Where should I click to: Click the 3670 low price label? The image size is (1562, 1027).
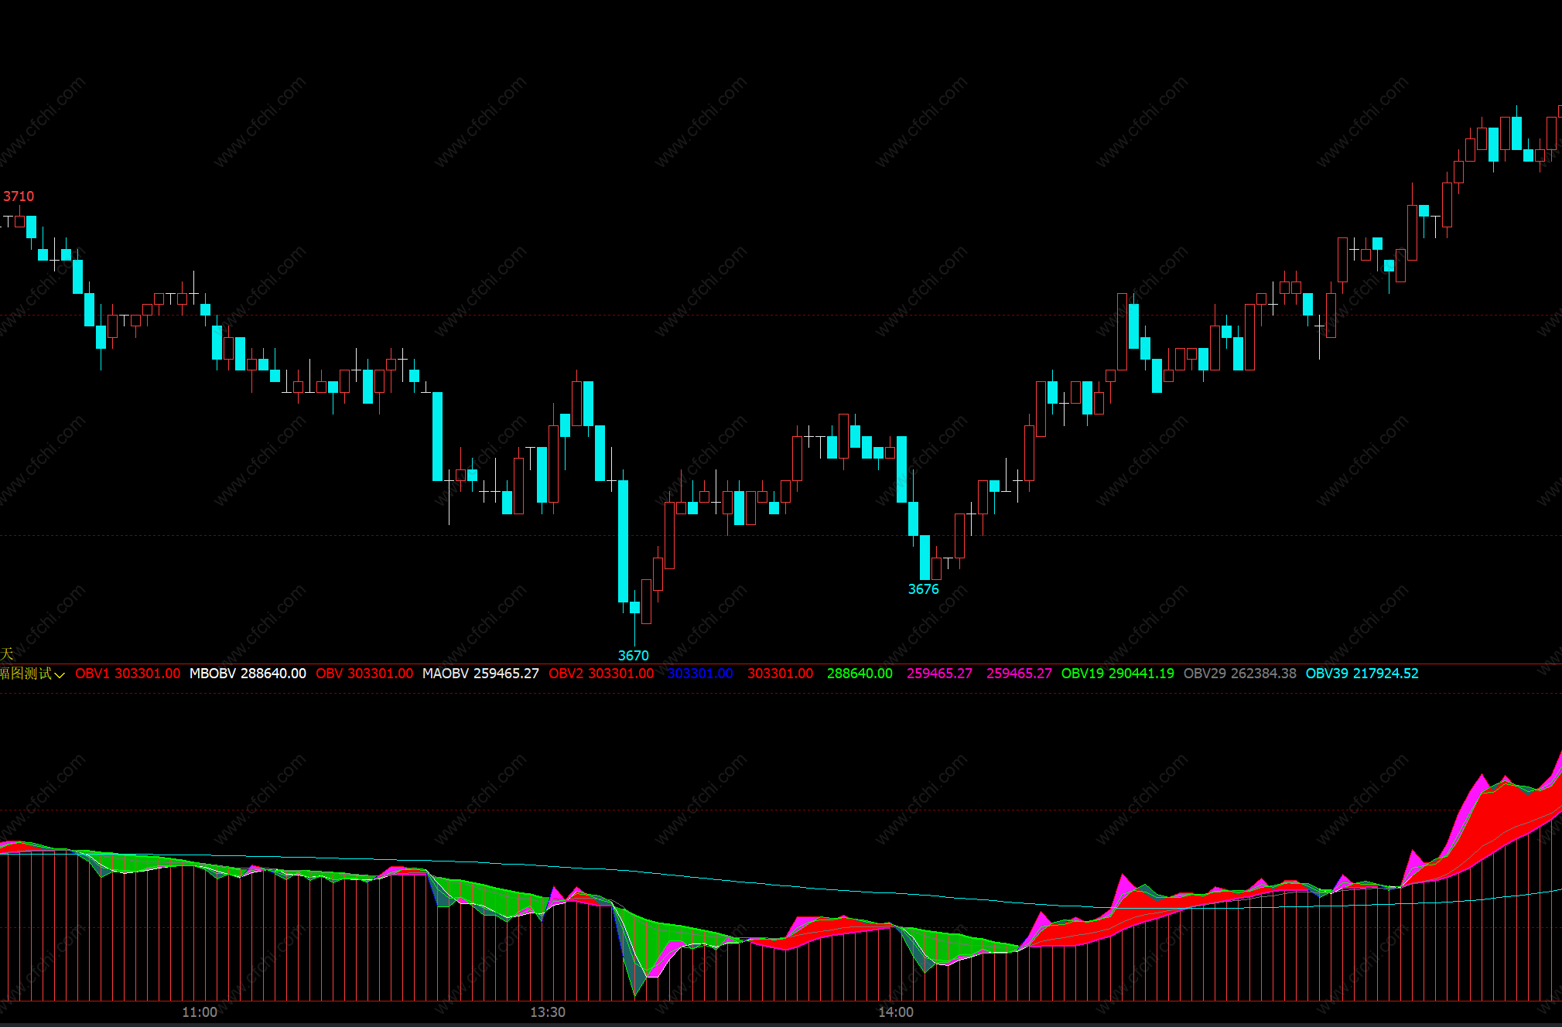pos(633,656)
